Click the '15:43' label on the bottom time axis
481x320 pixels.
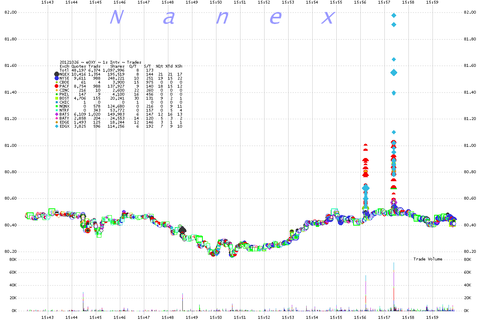click(x=47, y=317)
